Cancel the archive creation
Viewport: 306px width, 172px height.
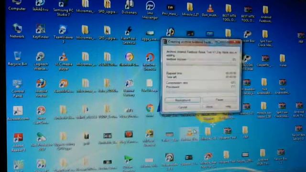pos(183,107)
